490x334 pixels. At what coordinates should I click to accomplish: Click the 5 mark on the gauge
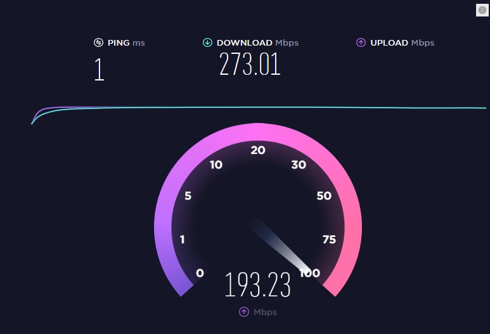pos(188,196)
